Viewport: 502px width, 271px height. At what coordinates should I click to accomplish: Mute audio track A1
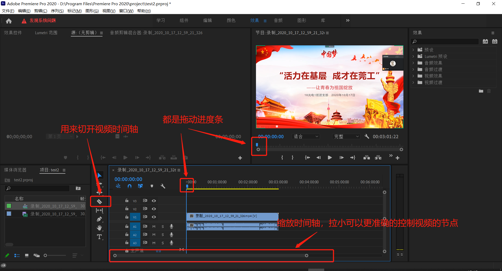154,227
